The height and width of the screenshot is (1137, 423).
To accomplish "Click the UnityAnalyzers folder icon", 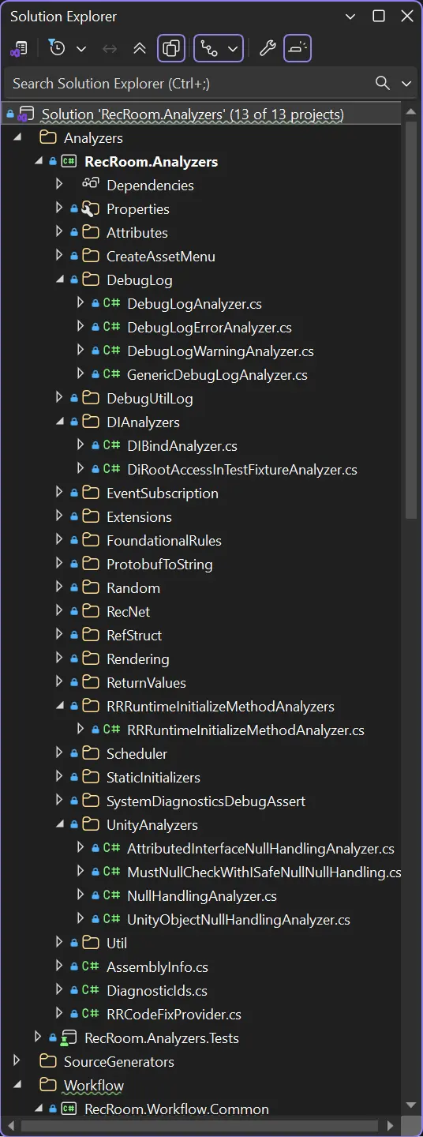I will click(91, 825).
